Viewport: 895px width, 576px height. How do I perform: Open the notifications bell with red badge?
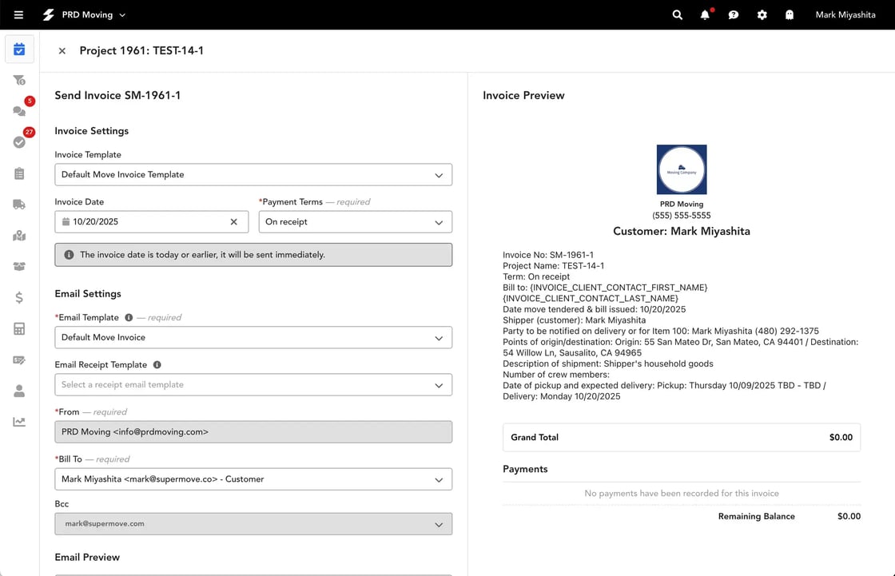(705, 14)
